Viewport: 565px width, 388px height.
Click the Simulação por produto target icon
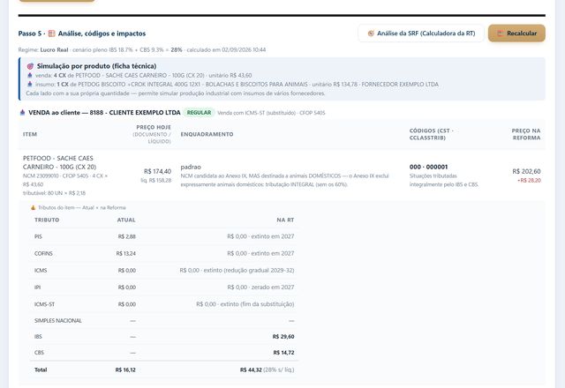click(x=30, y=66)
